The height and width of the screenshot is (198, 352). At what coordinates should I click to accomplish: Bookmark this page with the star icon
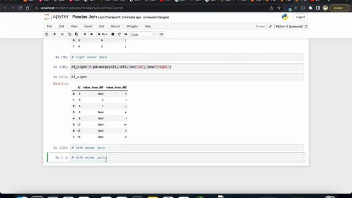(x=279, y=8)
